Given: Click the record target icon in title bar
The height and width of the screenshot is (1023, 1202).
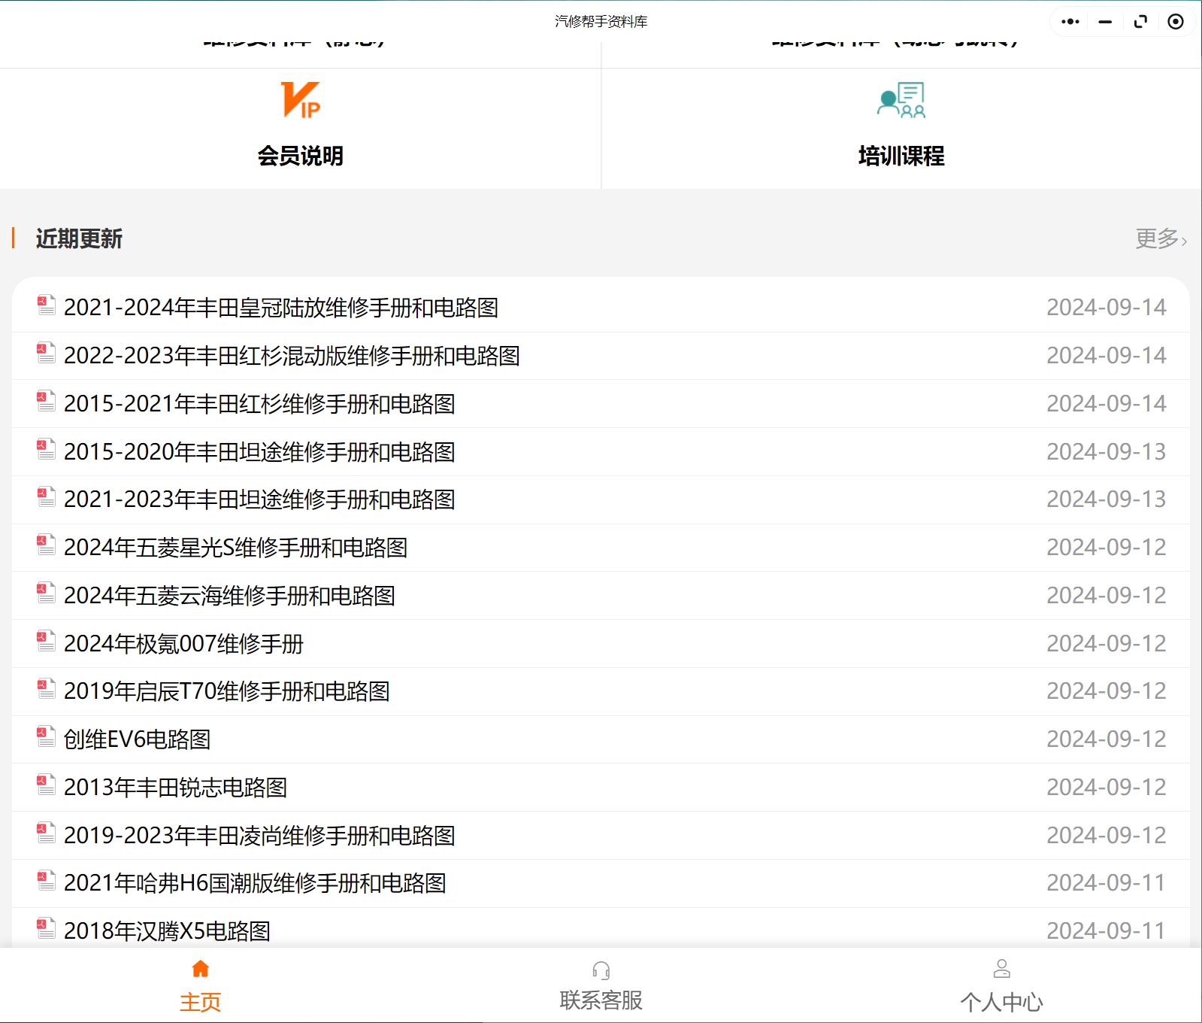Looking at the screenshot, I should tap(1176, 22).
